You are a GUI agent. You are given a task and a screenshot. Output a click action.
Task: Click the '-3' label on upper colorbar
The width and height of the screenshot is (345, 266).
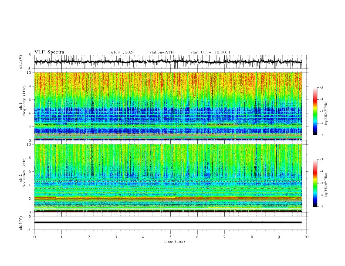tap(321, 87)
